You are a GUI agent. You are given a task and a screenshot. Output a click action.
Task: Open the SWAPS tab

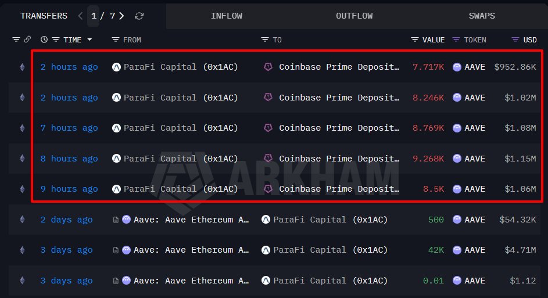tap(482, 16)
